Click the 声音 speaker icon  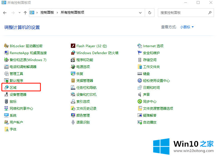[x=140, y=95]
